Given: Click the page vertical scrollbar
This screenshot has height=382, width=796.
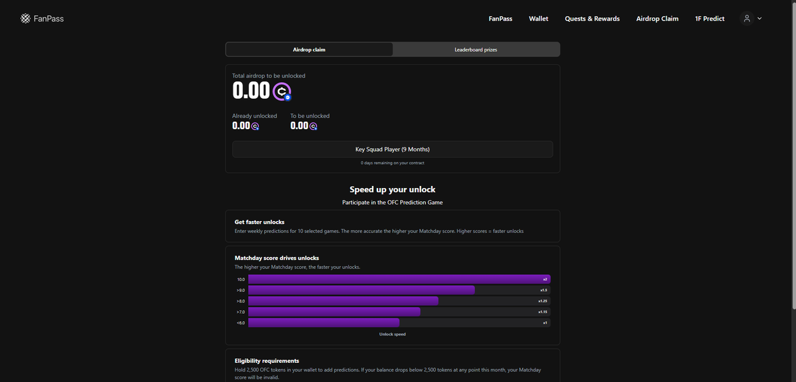Looking at the screenshot, I should pos(793,156).
